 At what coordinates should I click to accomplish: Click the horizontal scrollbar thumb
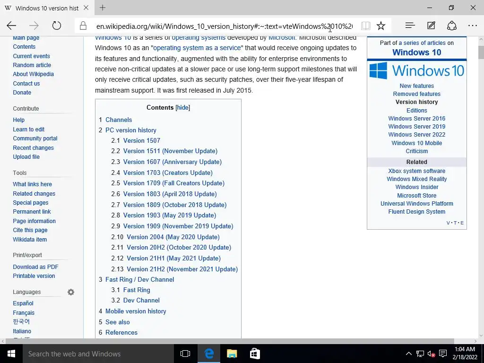[230, 341]
